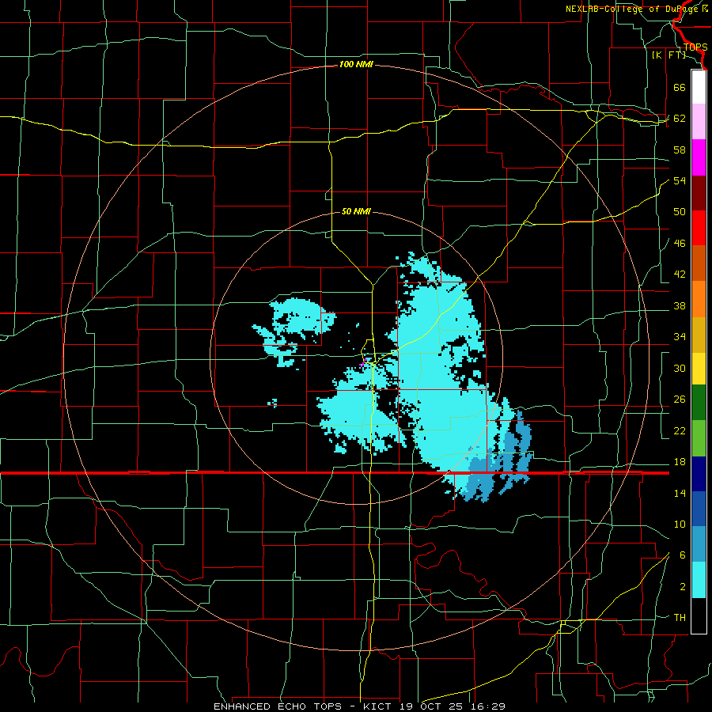Click the legend value '66'
The width and height of the screenshot is (712, 712).
click(680, 87)
